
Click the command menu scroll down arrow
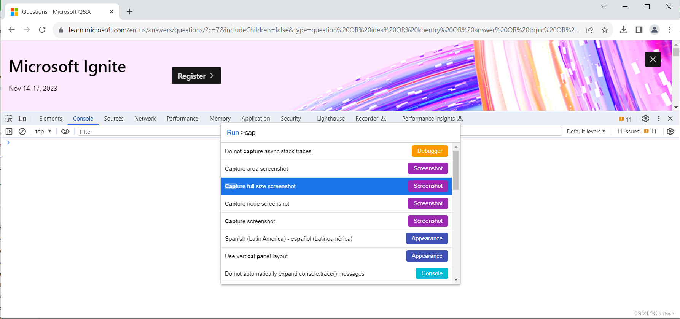[456, 279]
